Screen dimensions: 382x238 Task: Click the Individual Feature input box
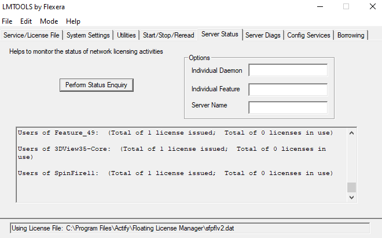coord(288,90)
